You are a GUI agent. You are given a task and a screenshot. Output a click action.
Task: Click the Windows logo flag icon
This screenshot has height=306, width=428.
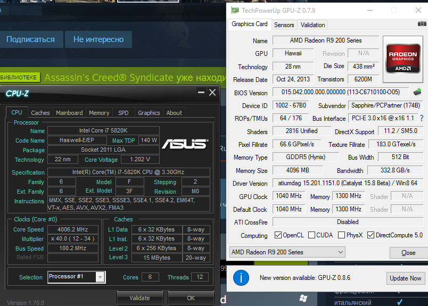click(303, 299)
